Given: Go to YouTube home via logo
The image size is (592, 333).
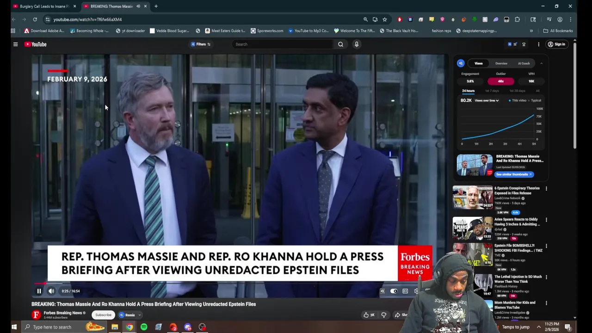Looking at the screenshot, I should tap(36, 44).
